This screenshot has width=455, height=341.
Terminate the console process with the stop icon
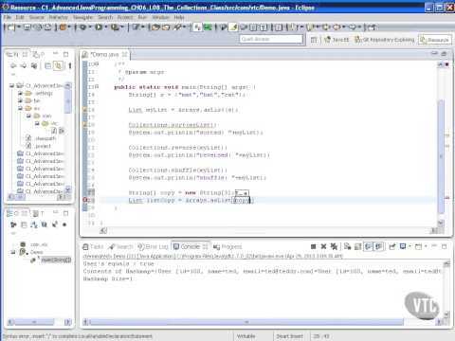(313, 246)
